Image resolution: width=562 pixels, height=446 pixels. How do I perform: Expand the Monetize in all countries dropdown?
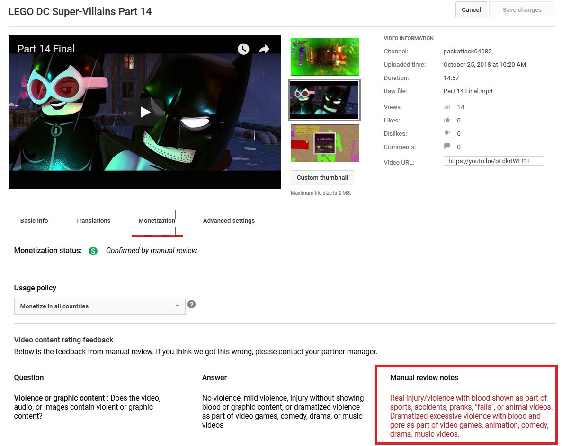tap(99, 306)
